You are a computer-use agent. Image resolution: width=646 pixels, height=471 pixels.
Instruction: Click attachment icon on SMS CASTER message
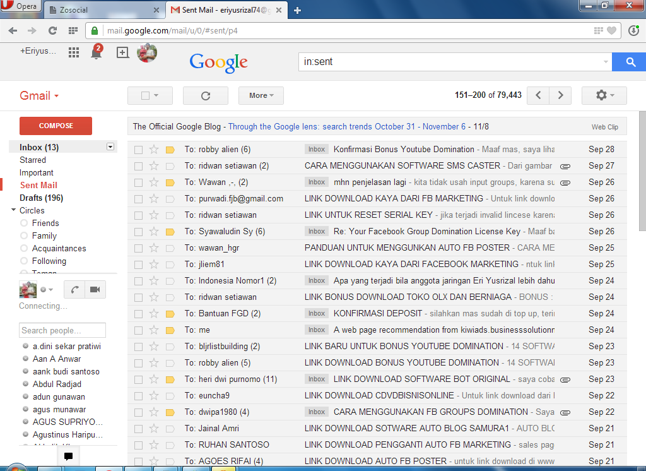(x=565, y=166)
